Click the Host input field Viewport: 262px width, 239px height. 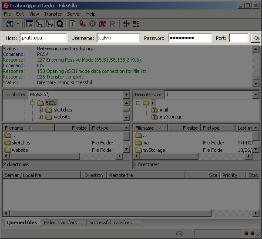44,38
